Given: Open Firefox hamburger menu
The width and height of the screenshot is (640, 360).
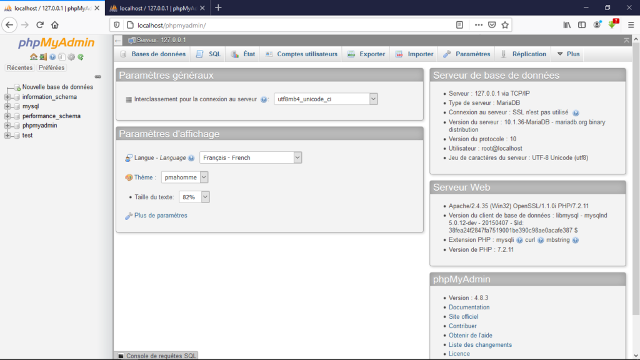Looking at the screenshot, I should pos(631,25).
